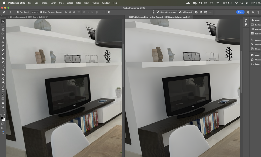Screen dimensions: 261x157
Task: Open the Patterns panel
Action: pos(256,34)
